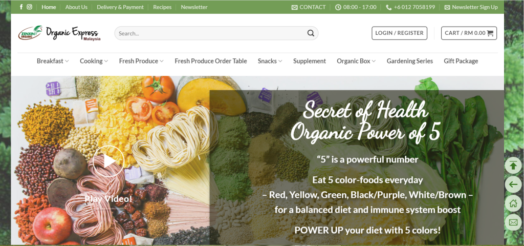The width and height of the screenshot is (524, 246).
Task: Click the green back arrow icon
Action: (513, 184)
